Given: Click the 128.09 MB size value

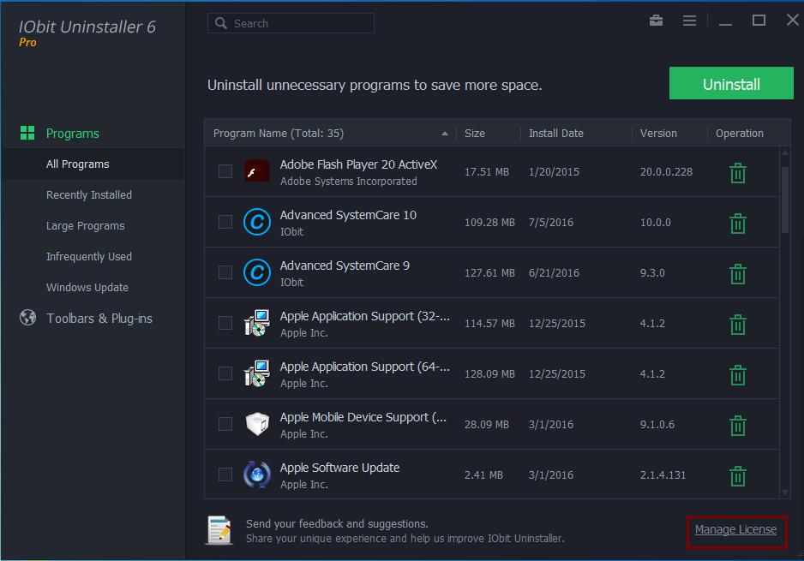Looking at the screenshot, I should click(x=489, y=374).
